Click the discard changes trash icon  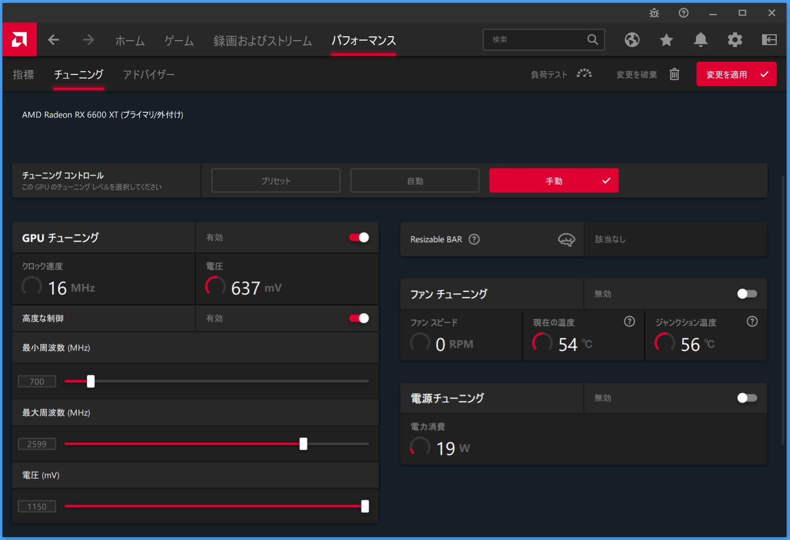tap(674, 74)
